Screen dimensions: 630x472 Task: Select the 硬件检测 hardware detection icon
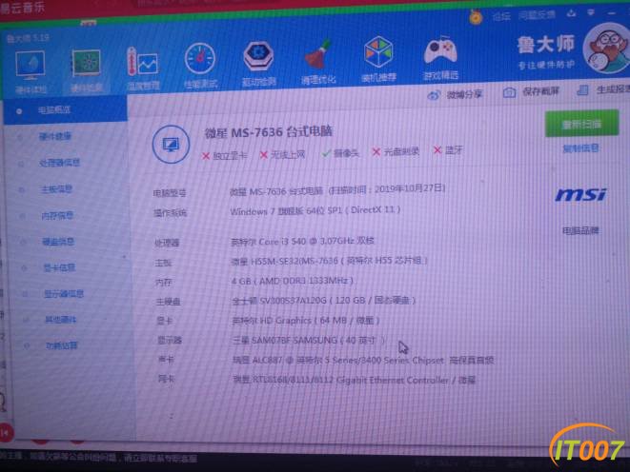pyautogui.click(x=86, y=64)
